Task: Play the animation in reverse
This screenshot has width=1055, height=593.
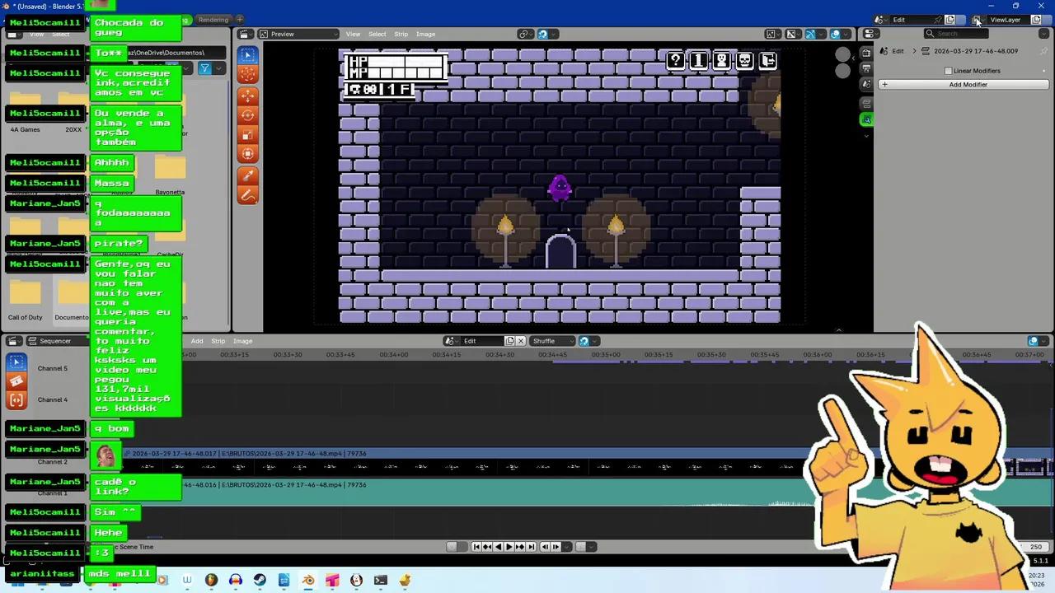Action: click(x=498, y=546)
